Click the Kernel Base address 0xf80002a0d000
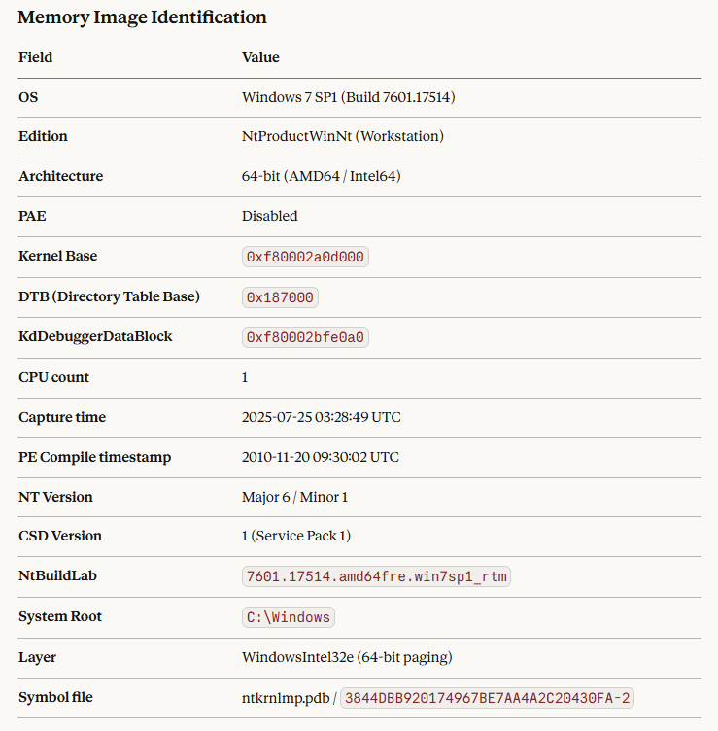 point(305,257)
